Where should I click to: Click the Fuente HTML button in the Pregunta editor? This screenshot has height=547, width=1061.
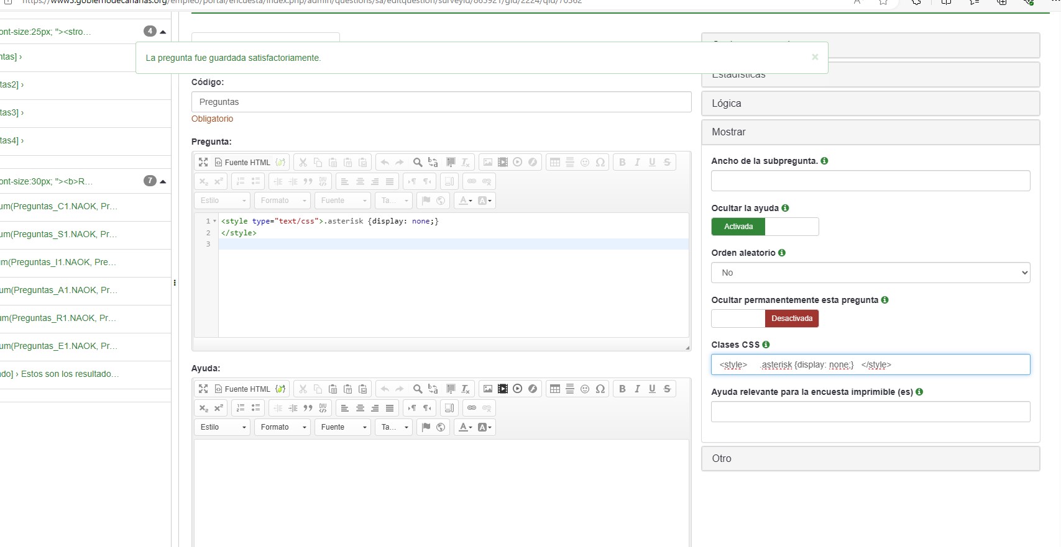(x=242, y=162)
